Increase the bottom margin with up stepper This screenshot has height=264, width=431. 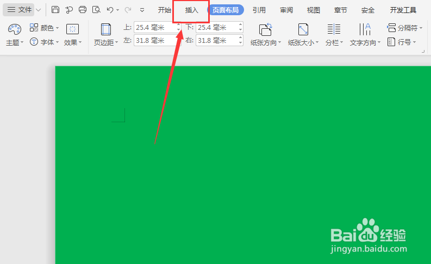241,25
